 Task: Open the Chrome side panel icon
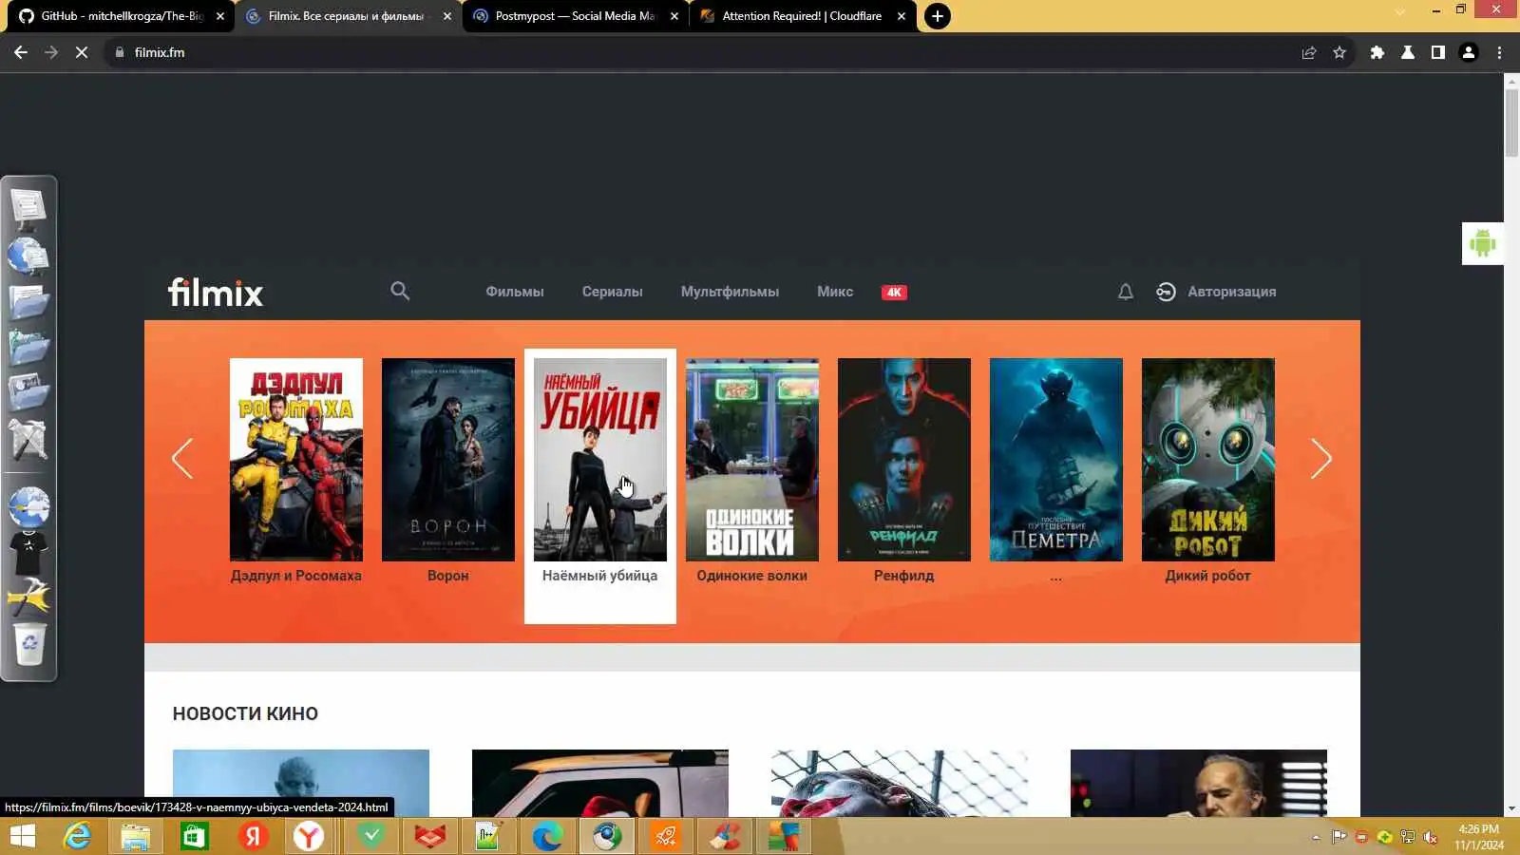[x=1438, y=52]
